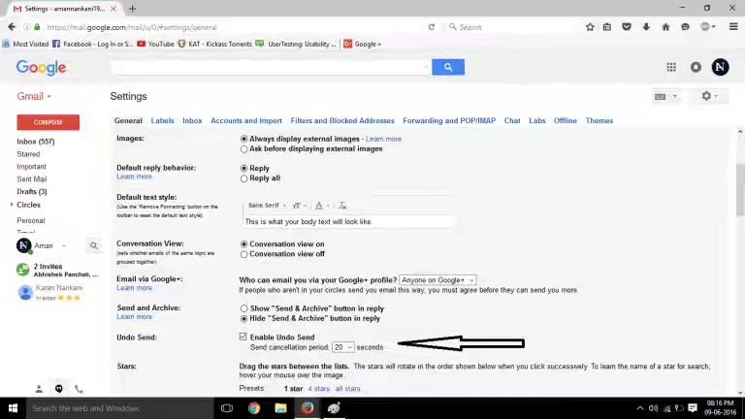Screen dimensions: 745x419
Task: Search chat contacts magnifier icon
Action: coord(93,245)
